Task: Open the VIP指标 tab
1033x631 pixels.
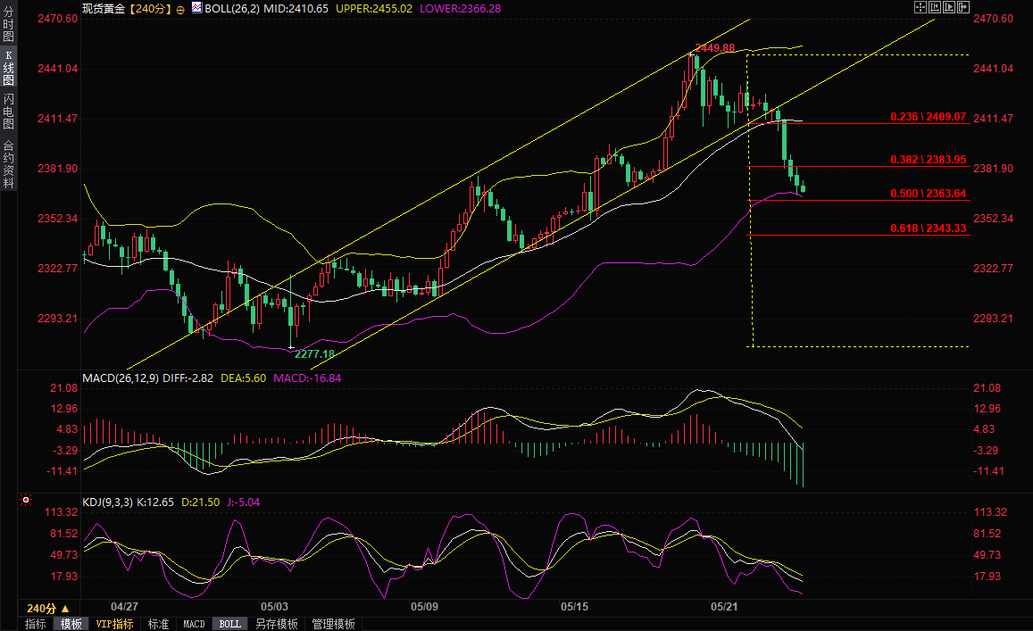Action: click(114, 624)
